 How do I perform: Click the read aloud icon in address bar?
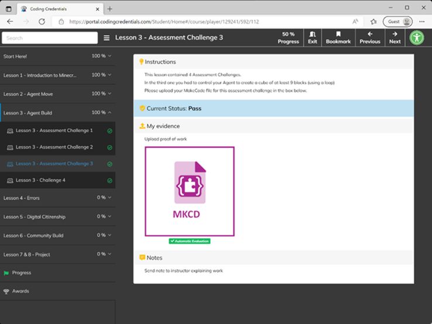click(355, 22)
